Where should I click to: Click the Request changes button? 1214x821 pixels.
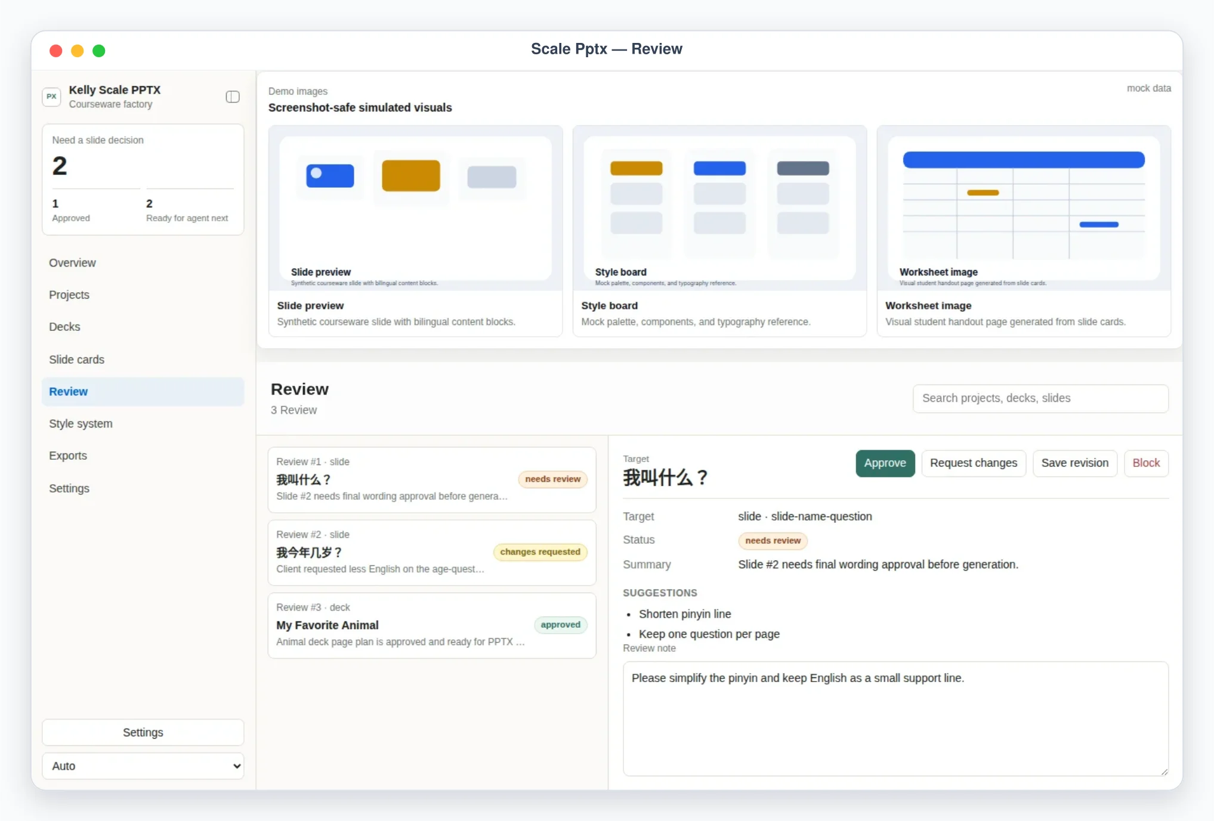[974, 463]
